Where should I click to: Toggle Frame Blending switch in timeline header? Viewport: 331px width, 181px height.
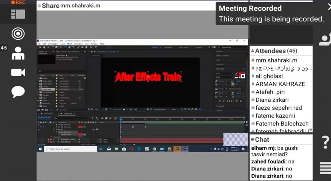pos(106,118)
